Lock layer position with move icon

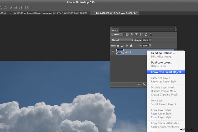pos(127,46)
